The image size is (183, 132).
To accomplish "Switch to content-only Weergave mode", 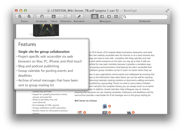I will coord(95,16).
